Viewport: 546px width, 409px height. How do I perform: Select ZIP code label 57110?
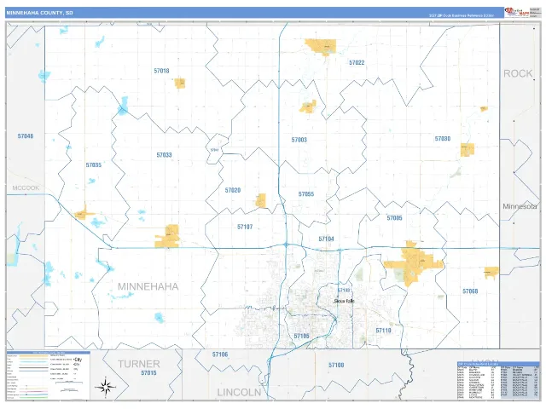point(383,331)
